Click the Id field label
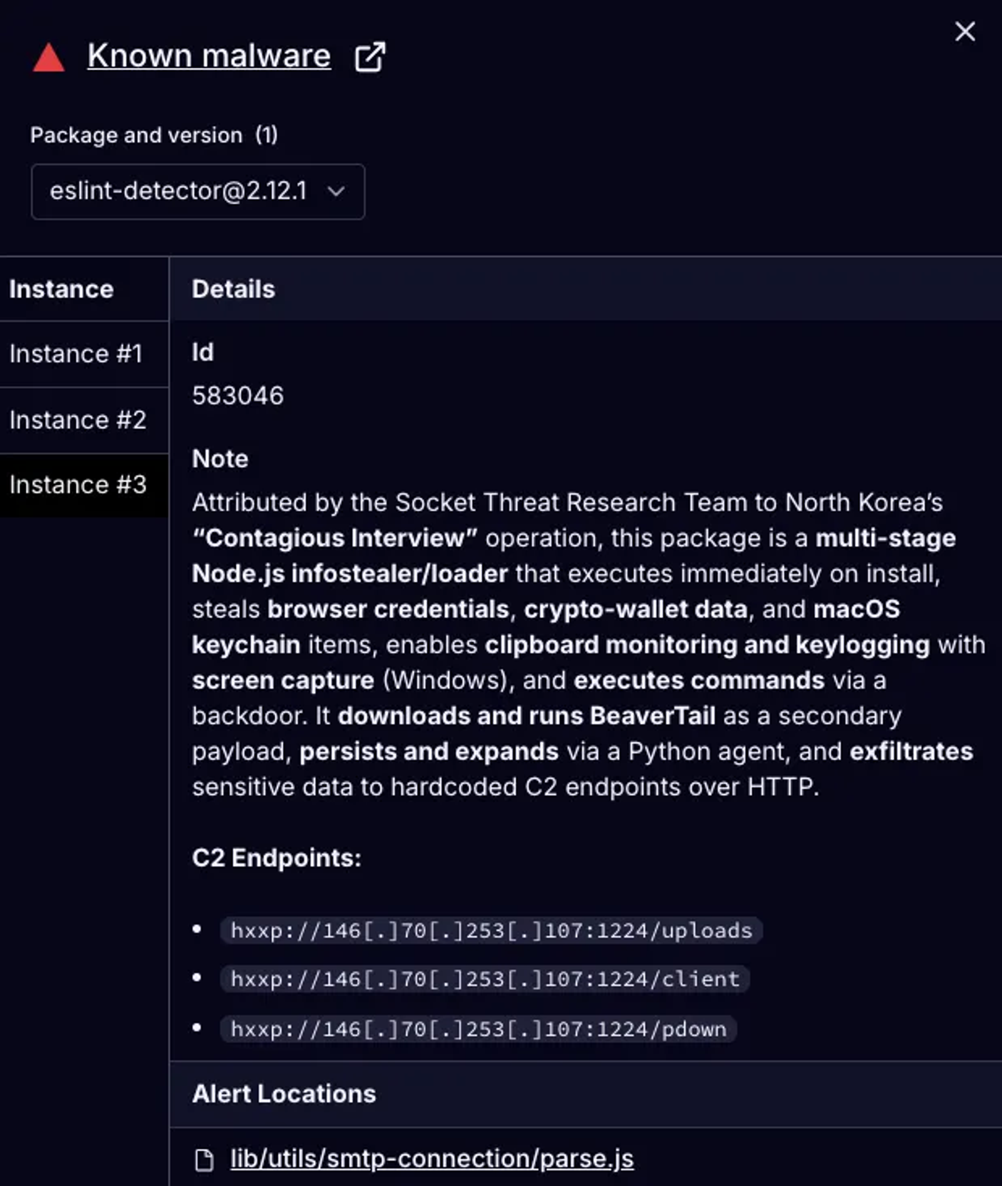 coord(203,353)
